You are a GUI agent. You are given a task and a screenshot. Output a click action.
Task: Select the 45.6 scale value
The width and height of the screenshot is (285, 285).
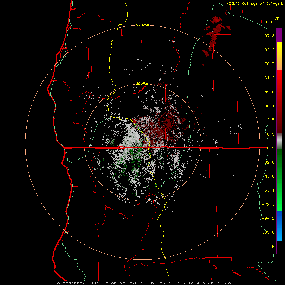click(x=269, y=92)
